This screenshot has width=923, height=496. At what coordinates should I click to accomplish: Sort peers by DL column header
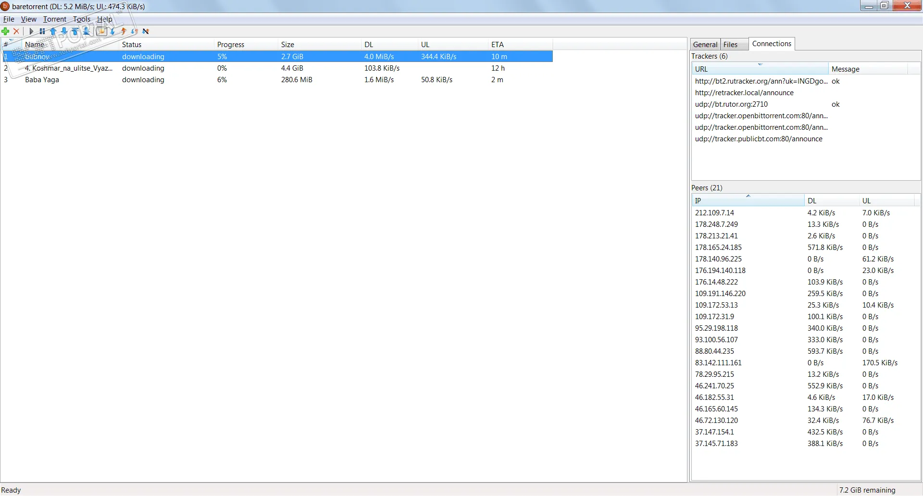point(832,200)
